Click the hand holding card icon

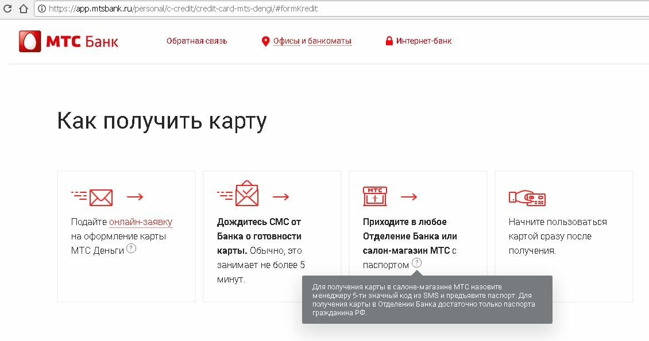(527, 198)
